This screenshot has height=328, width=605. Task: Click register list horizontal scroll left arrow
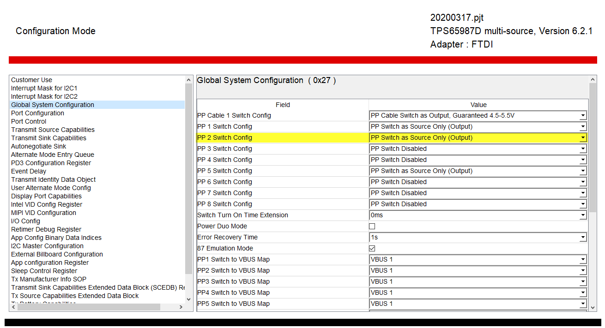[13, 307]
